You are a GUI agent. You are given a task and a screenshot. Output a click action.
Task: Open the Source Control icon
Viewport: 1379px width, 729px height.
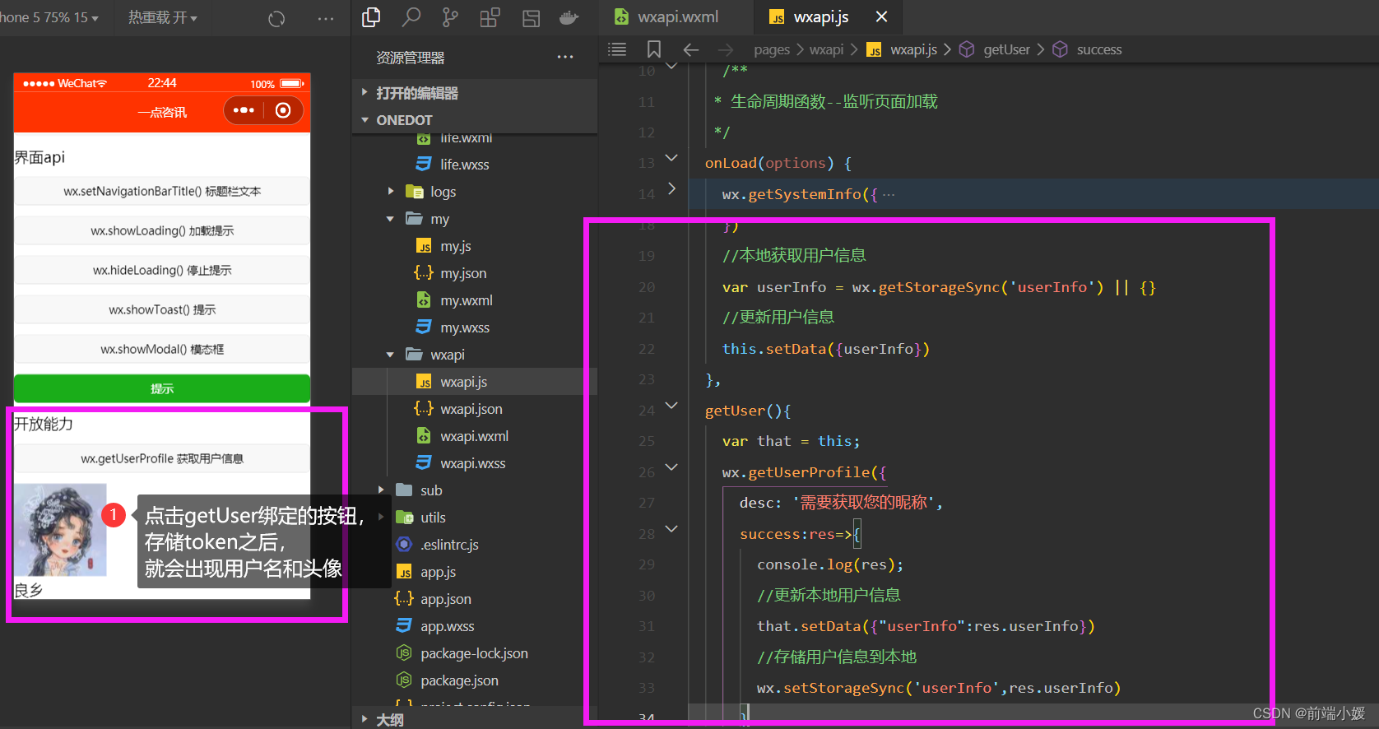click(x=450, y=17)
